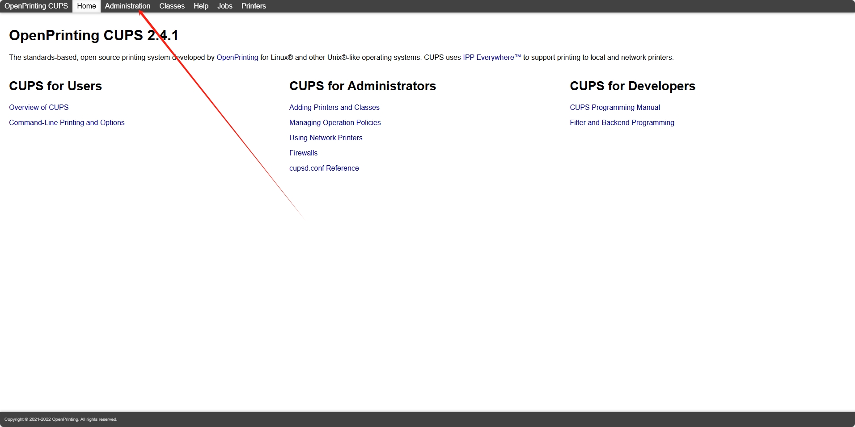The width and height of the screenshot is (855, 427).
Task: Click the CUPS for Administrators heading
Action: click(x=363, y=86)
